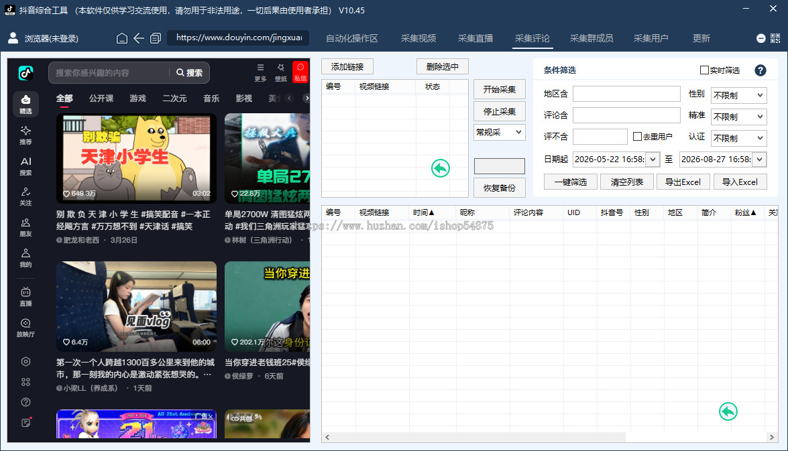Click the horizontal scrollbar of results table
Screen dimensions: 788x451
coord(477,438)
